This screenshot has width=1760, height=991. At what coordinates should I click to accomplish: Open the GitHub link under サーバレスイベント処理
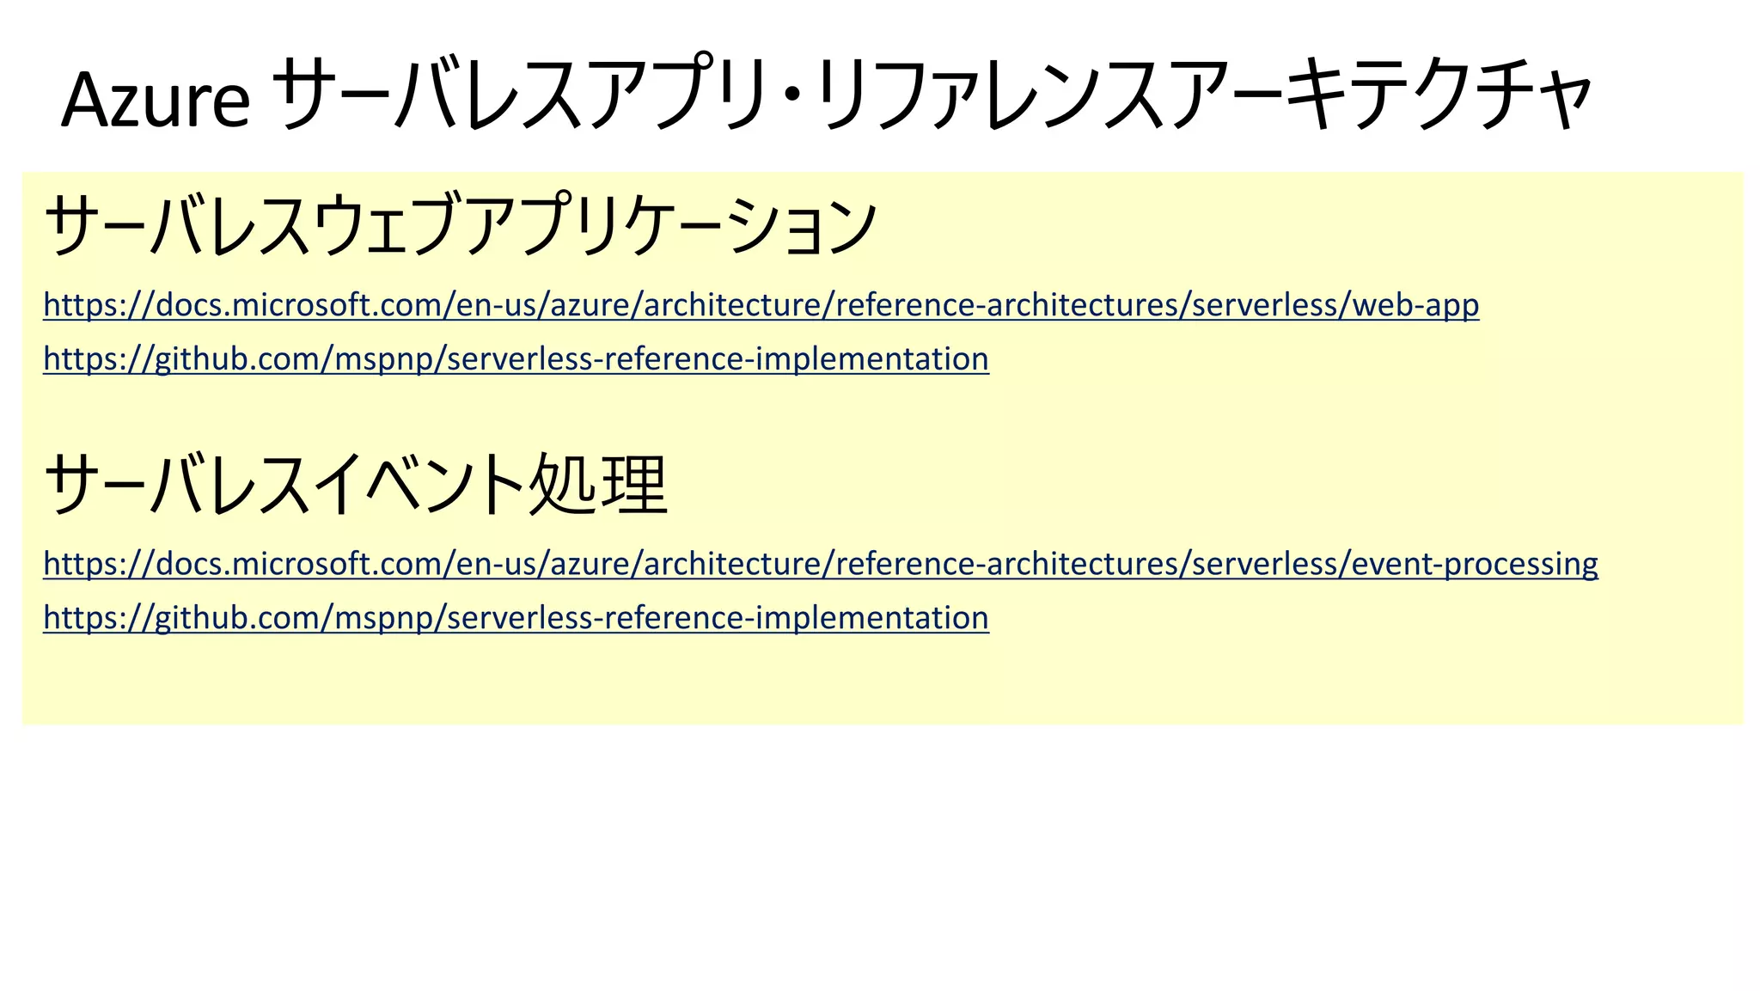(x=516, y=618)
